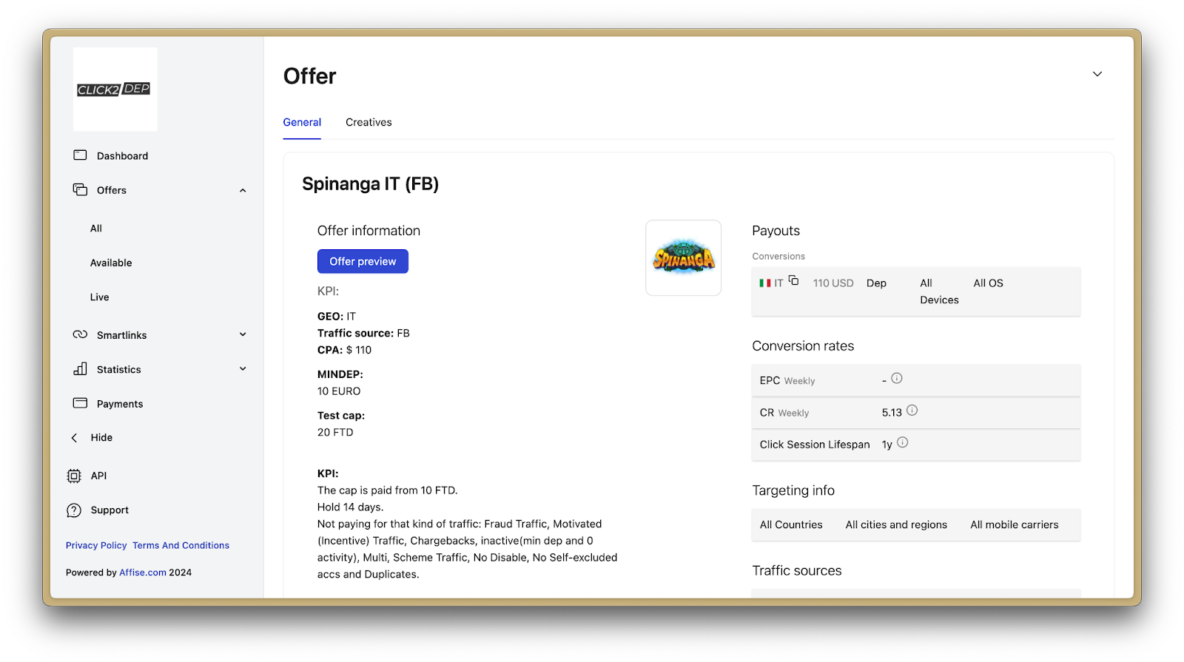
Task: Switch to the Creatives tab
Action: click(369, 123)
